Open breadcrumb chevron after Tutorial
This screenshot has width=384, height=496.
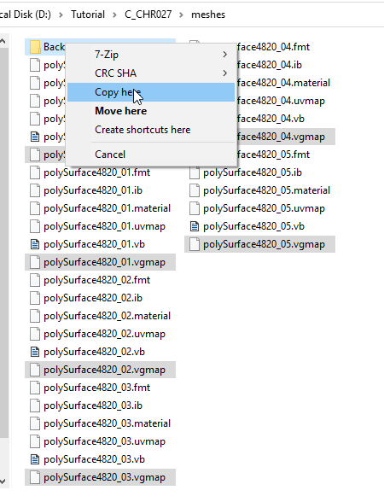click(x=114, y=15)
